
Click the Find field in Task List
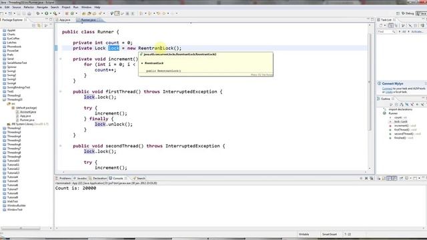coord(386,32)
